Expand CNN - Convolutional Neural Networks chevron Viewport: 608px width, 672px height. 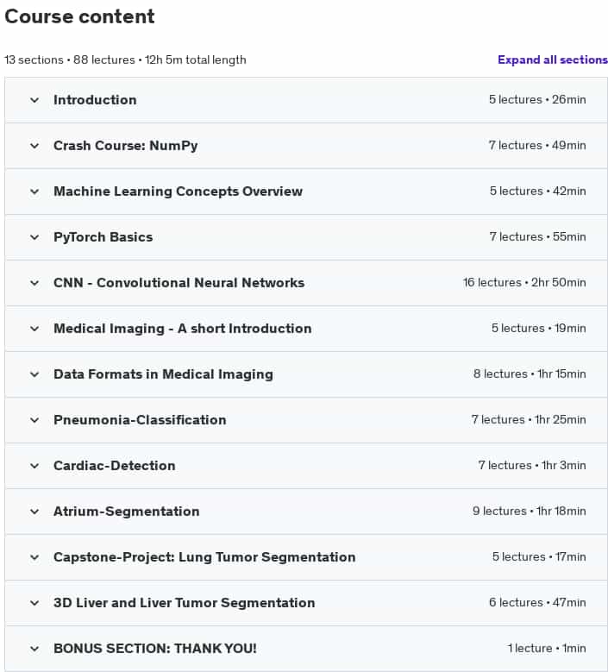click(x=34, y=283)
